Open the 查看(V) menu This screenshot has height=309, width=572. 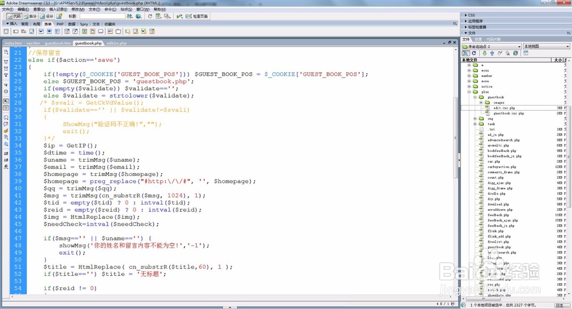(x=39, y=10)
